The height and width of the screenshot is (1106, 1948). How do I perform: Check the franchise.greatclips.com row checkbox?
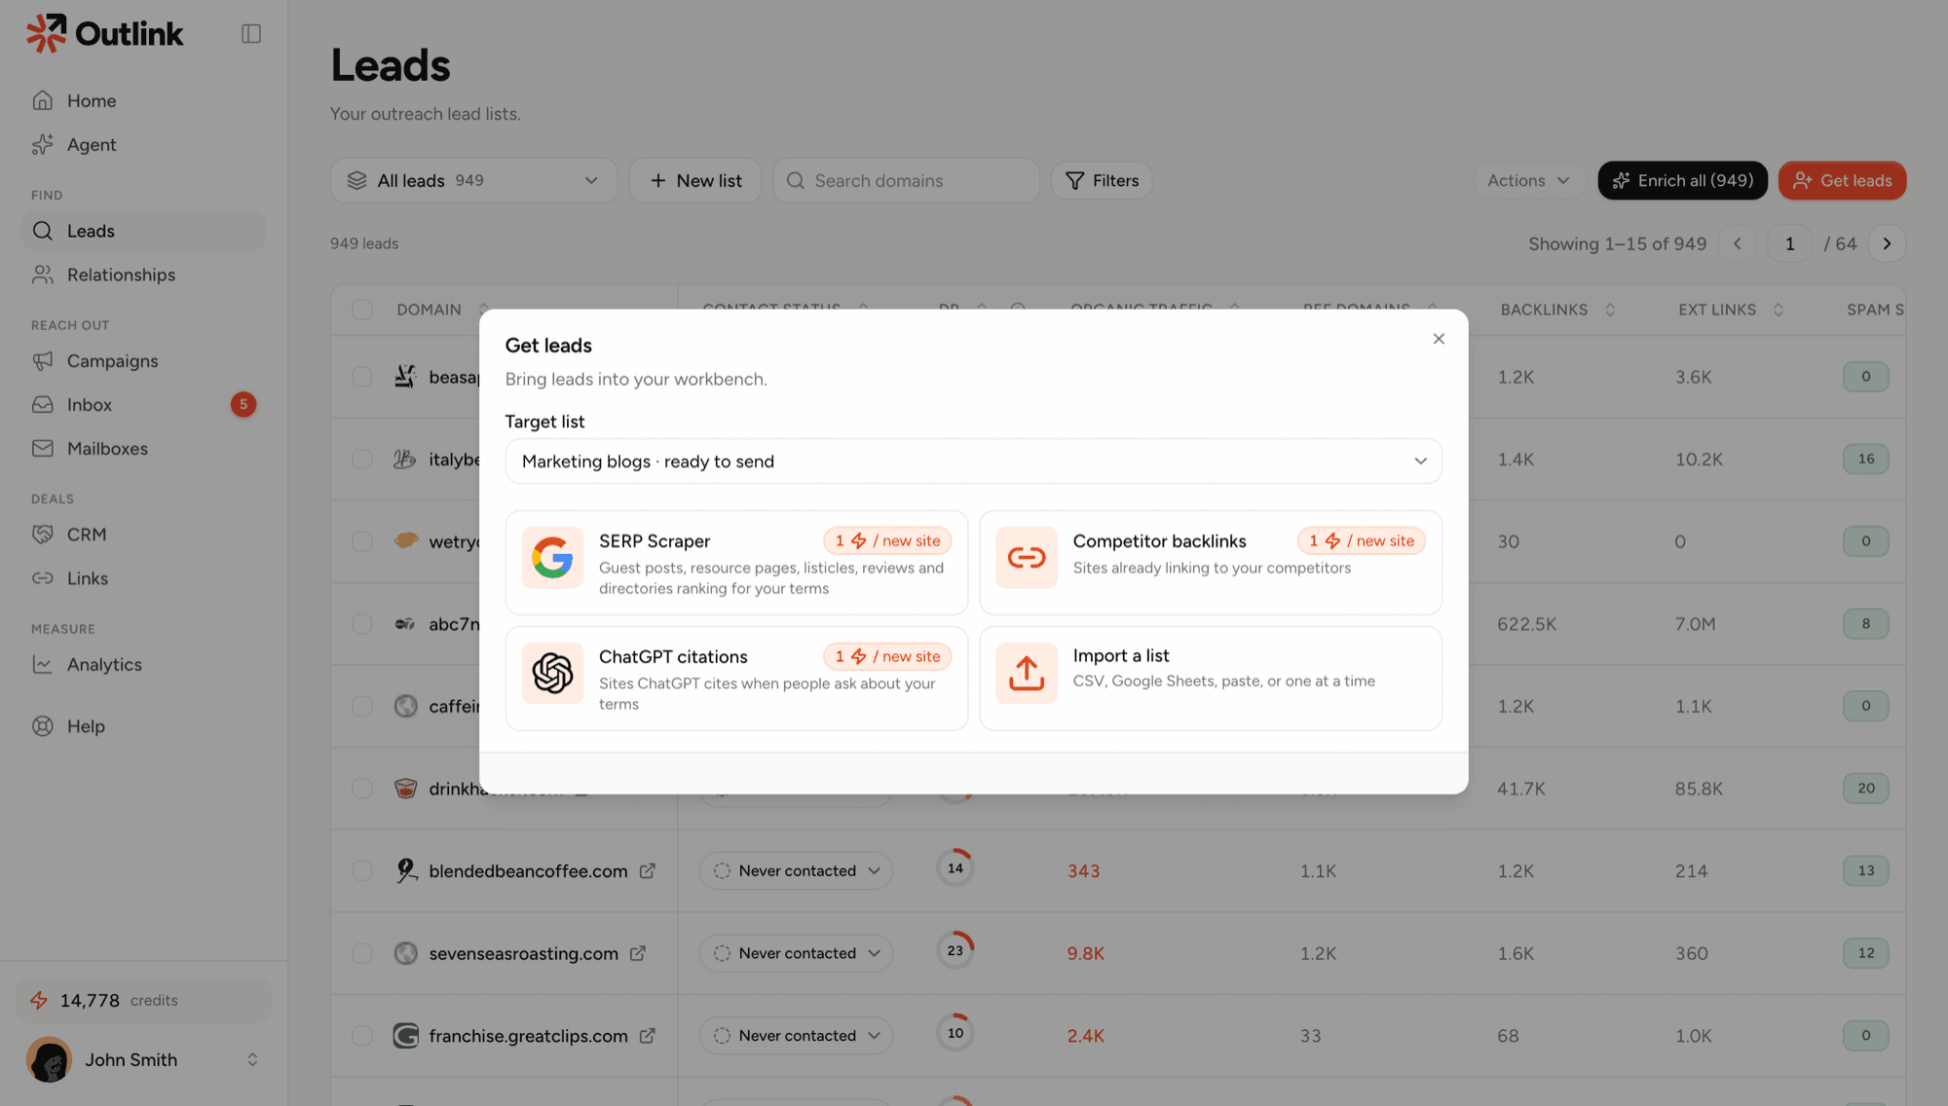tap(362, 1036)
